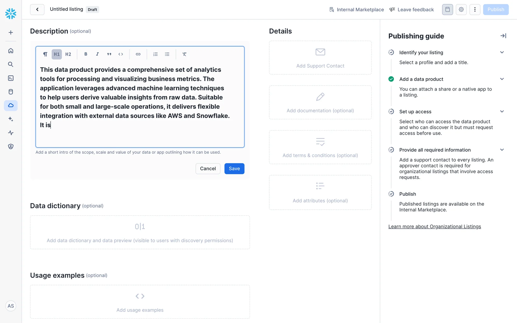517x323 pixels.
Task: Toggle bold text formatting
Action: tap(86, 54)
